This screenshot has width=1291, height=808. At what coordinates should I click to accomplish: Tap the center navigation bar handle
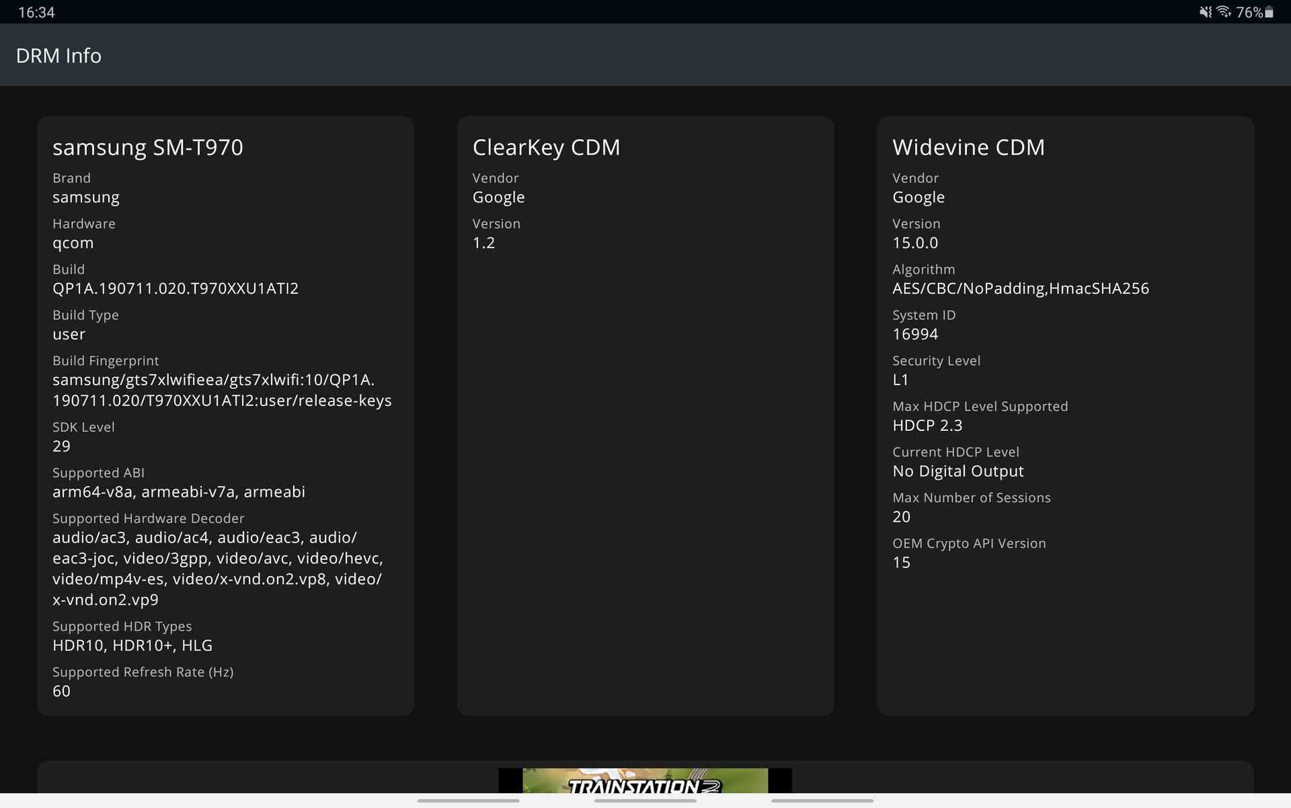pyautogui.click(x=645, y=801)
